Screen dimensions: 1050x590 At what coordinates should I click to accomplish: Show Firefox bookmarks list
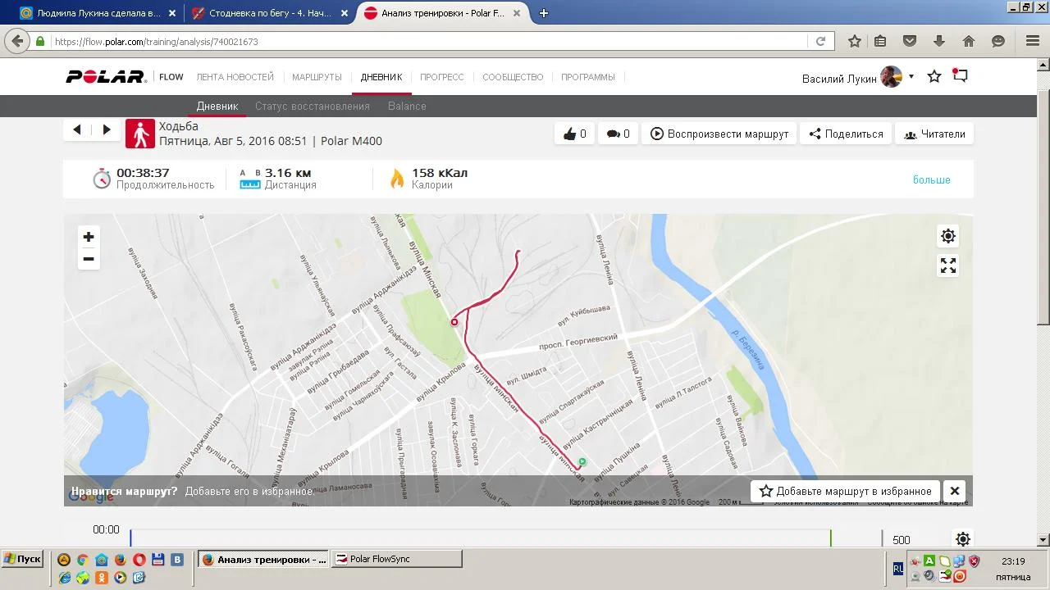coord(880,41)
